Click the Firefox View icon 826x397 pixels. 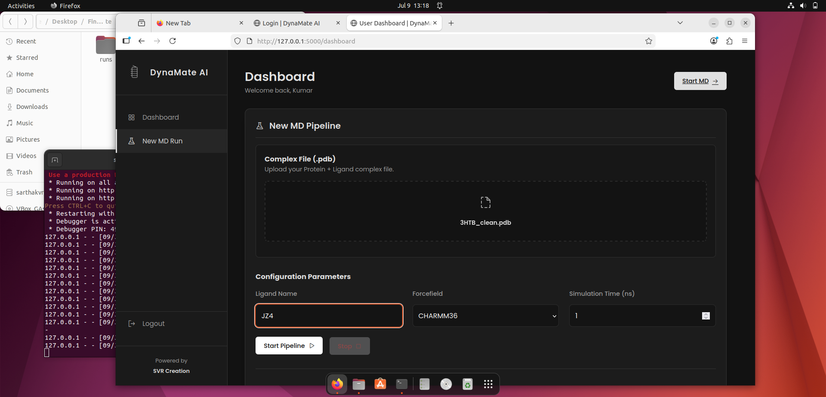(x=142, y=23)
